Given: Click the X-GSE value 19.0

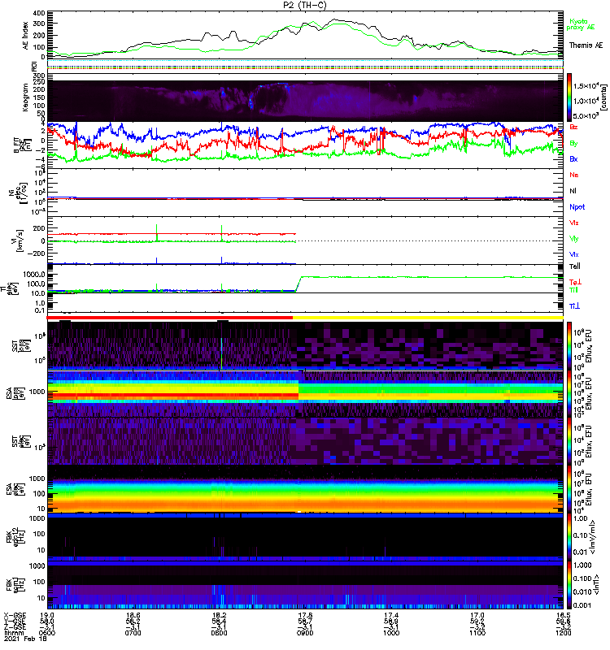Looking at the screenshot, I should pos(47,615).
